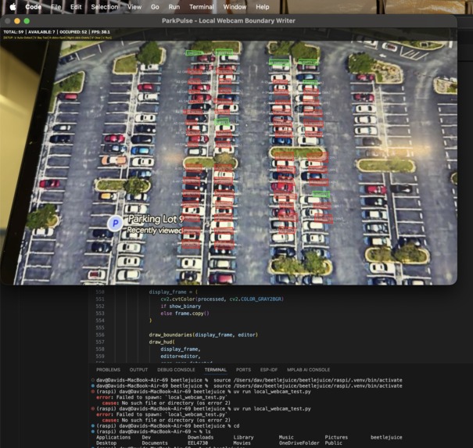
Task: Click 'if show_binary' on line 552
Action: tap(181, 306)
